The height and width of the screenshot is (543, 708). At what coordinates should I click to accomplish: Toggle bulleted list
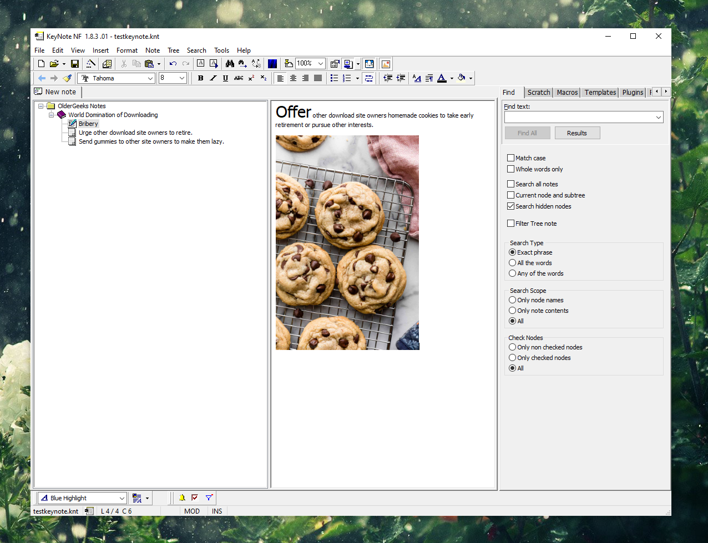[x=334, y=78]
